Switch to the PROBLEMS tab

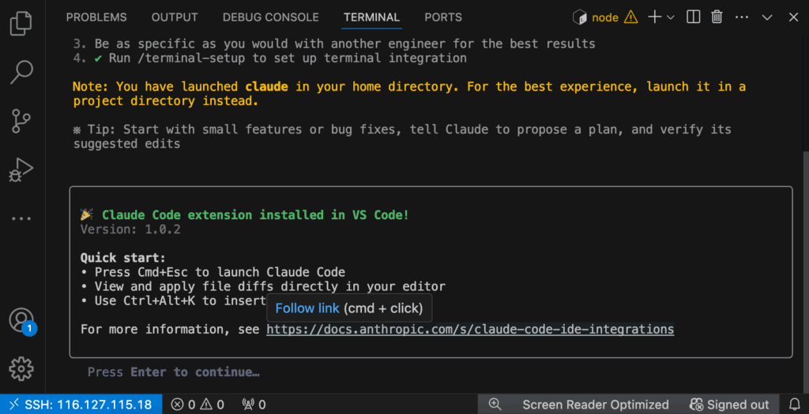coord(96,17)
